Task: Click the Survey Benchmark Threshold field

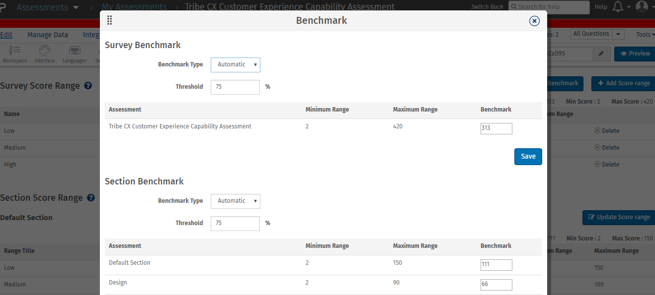Action: tap(235, 87)
